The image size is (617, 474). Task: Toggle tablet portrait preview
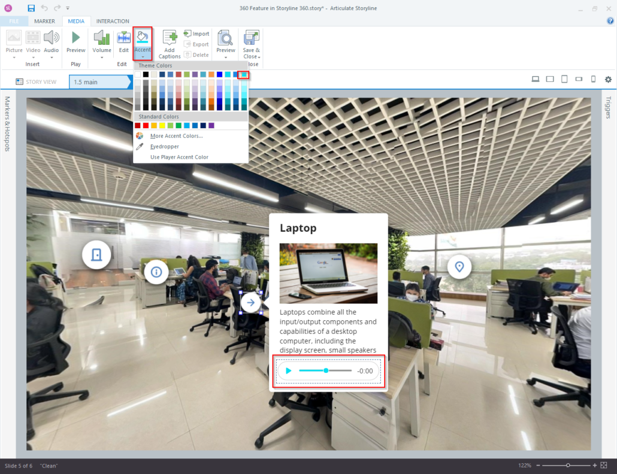coord(564,78)
